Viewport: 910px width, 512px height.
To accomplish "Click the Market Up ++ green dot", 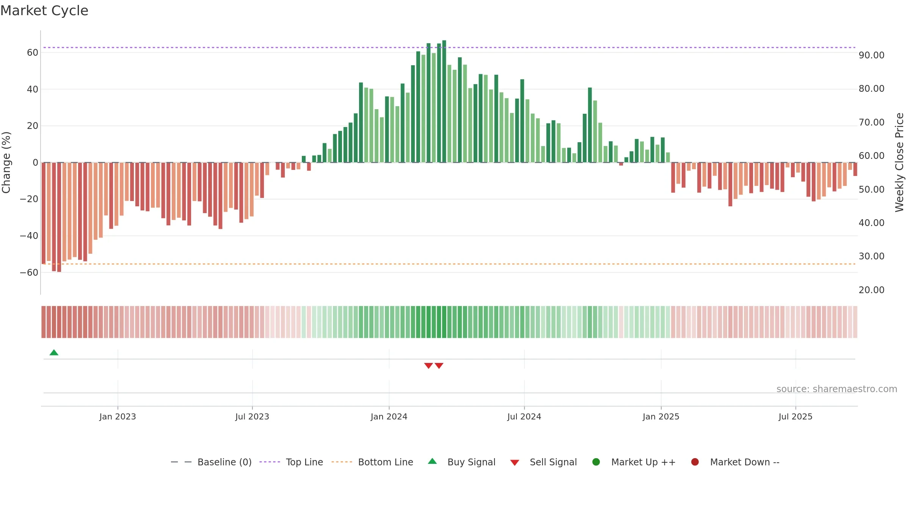I will 596,462.
